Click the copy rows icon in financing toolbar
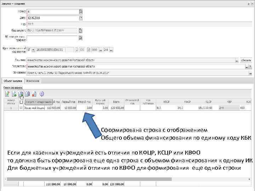This screenshot has height=191, width=255. (x=28, y=94)
